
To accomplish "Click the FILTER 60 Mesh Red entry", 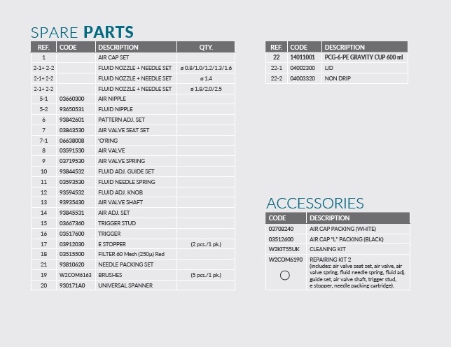I will [132, 254].
